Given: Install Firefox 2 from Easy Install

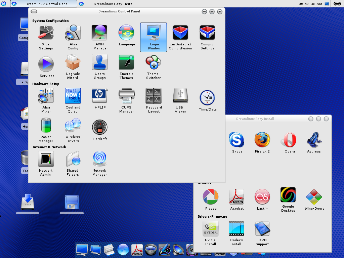Looking at the screenshot, I should click(262, 142).
